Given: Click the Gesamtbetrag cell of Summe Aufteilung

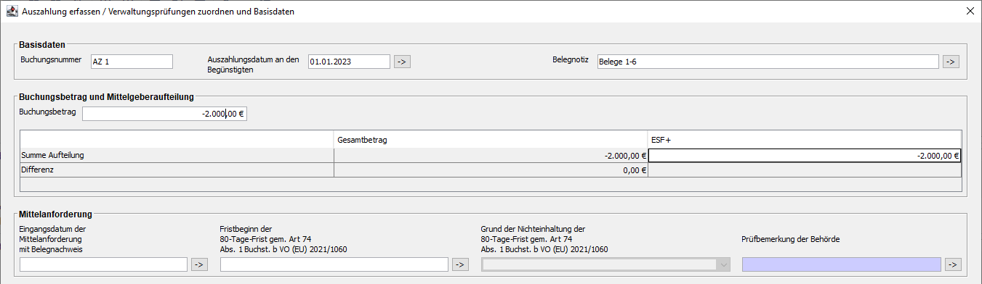Looking at the screenshot, I should coord(491,155).
